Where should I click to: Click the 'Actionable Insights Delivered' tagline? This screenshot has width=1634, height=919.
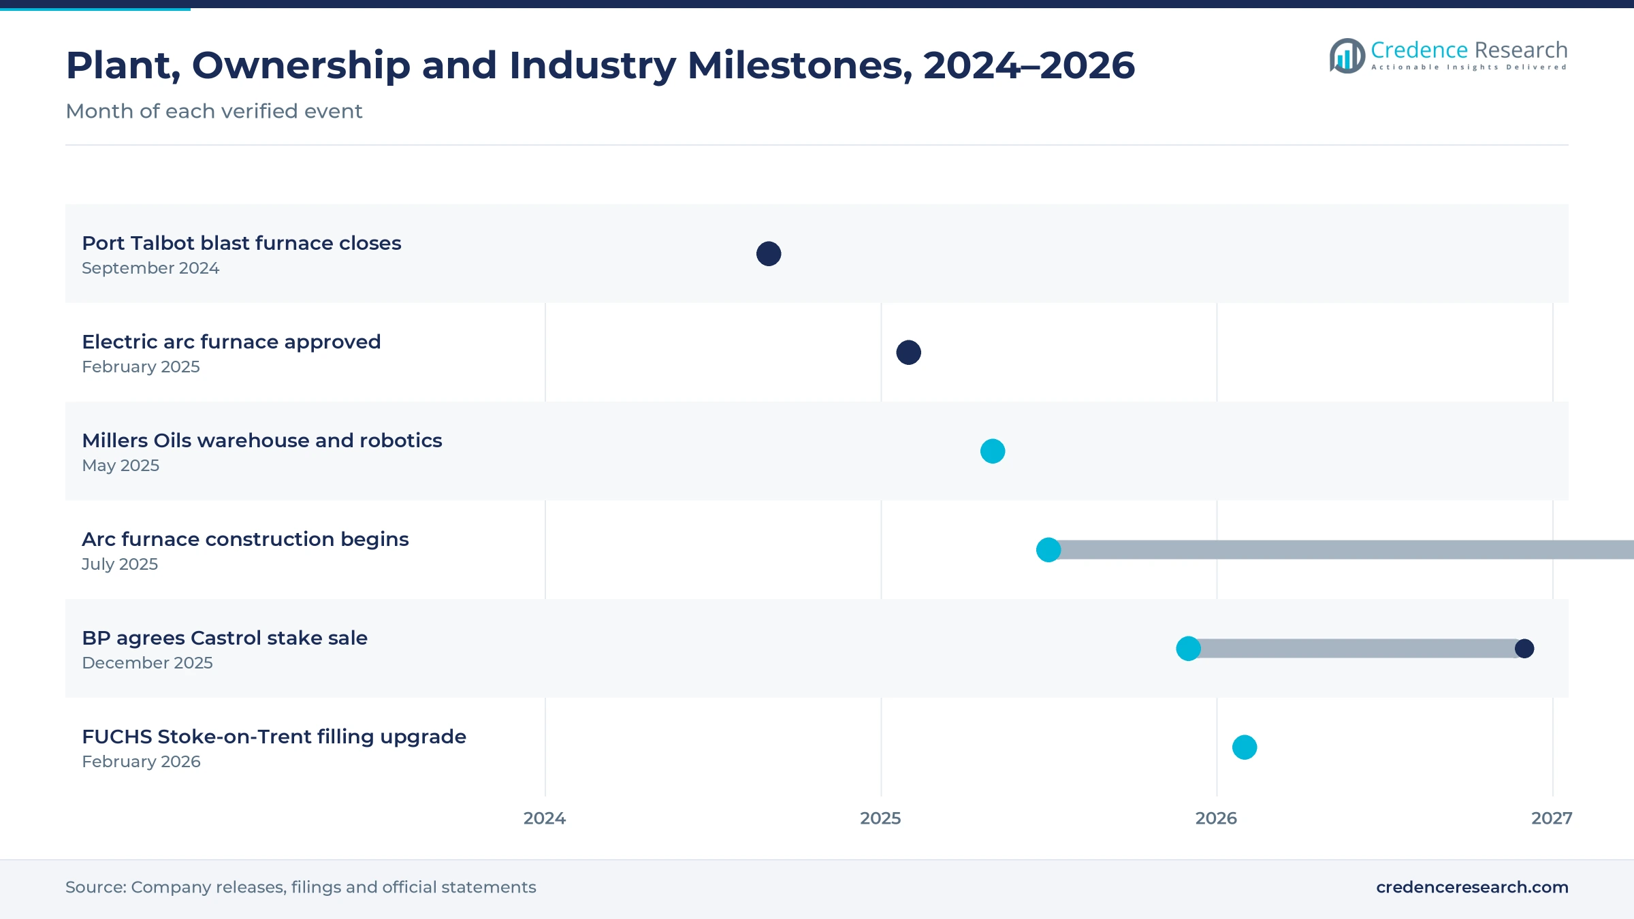[x=1469, y=67]
